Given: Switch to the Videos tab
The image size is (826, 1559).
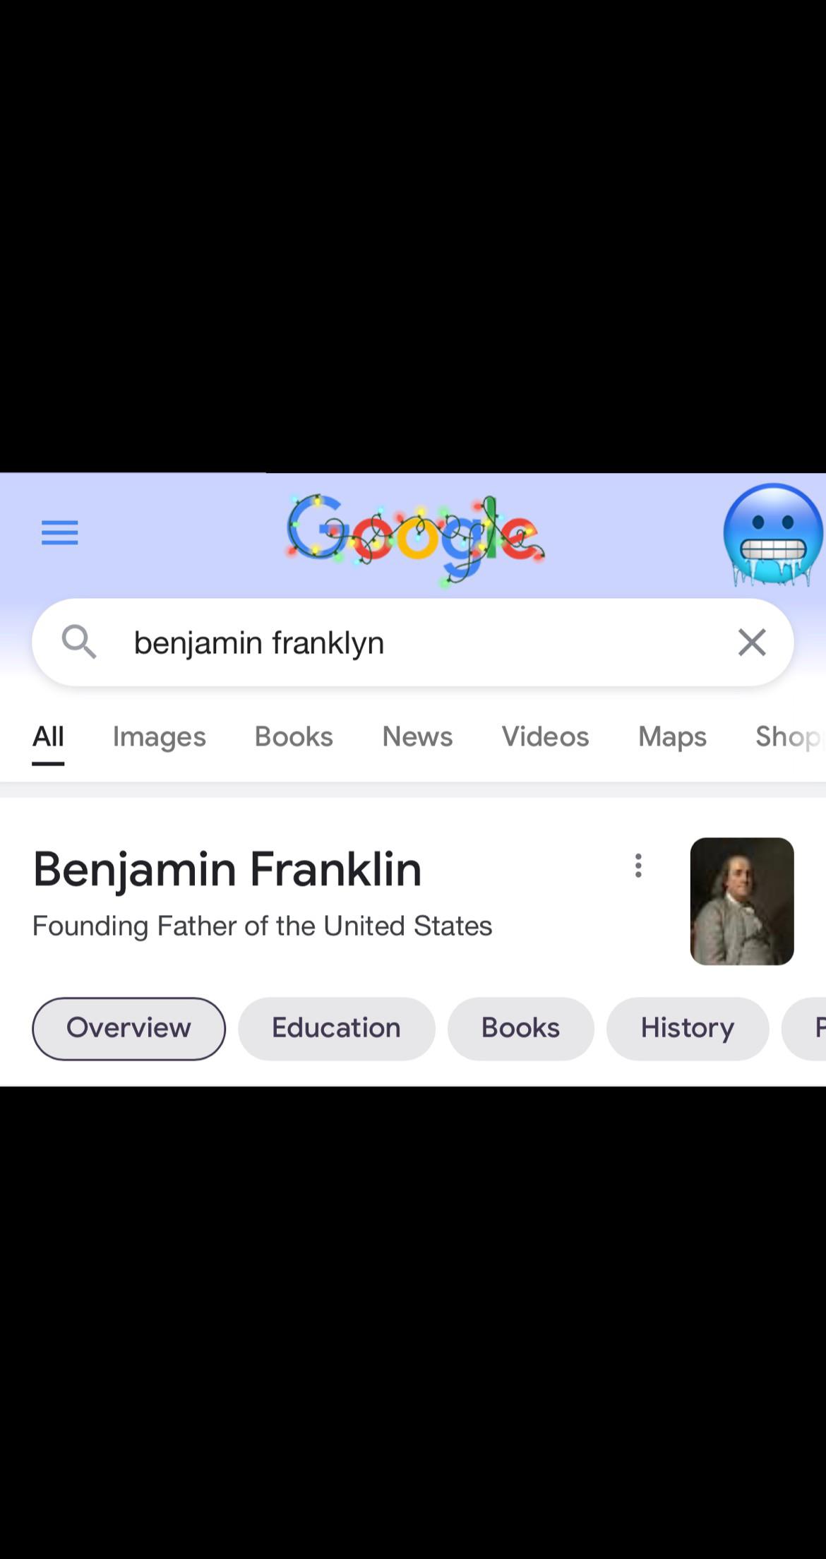Looking at the screenshot, I should (x=545, y=736).
